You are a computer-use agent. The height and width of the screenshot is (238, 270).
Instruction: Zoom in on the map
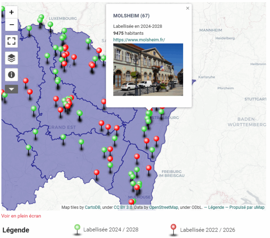[x=12, y=12]
